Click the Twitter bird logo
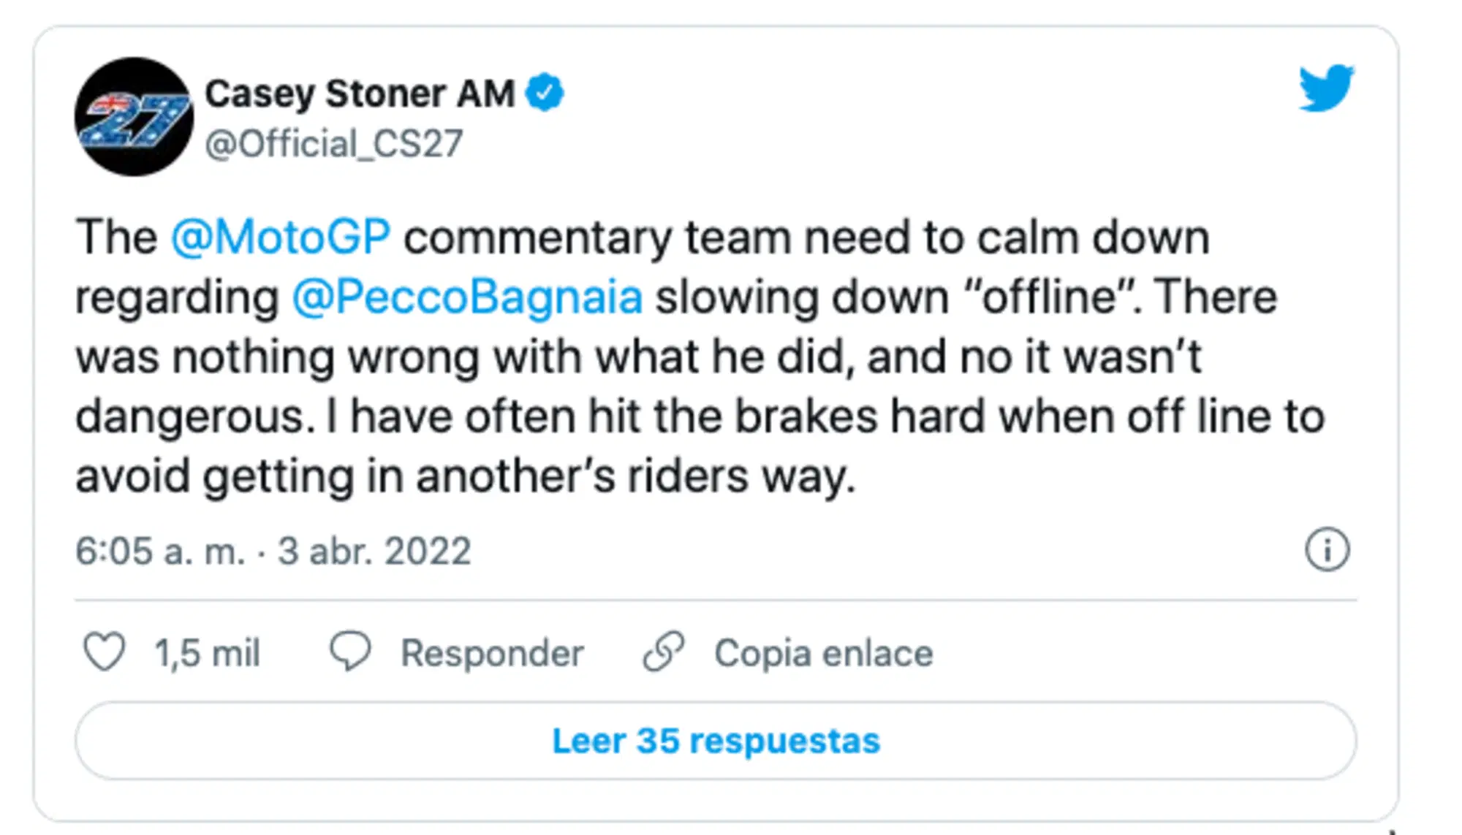 click(x=1326, y=88)
